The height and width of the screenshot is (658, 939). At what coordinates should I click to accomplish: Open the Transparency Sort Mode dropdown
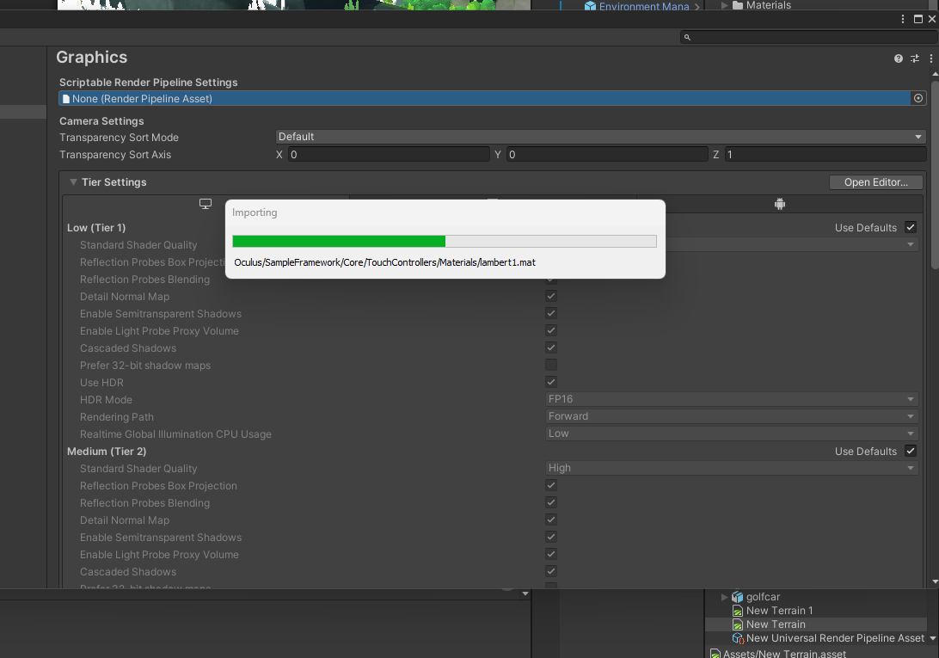601,137
